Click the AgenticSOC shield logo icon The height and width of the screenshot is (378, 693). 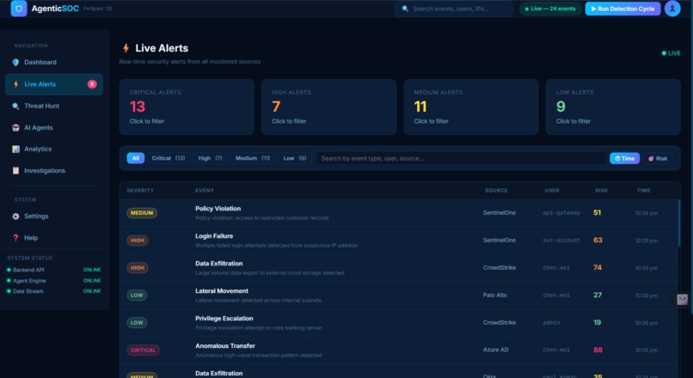19,9
